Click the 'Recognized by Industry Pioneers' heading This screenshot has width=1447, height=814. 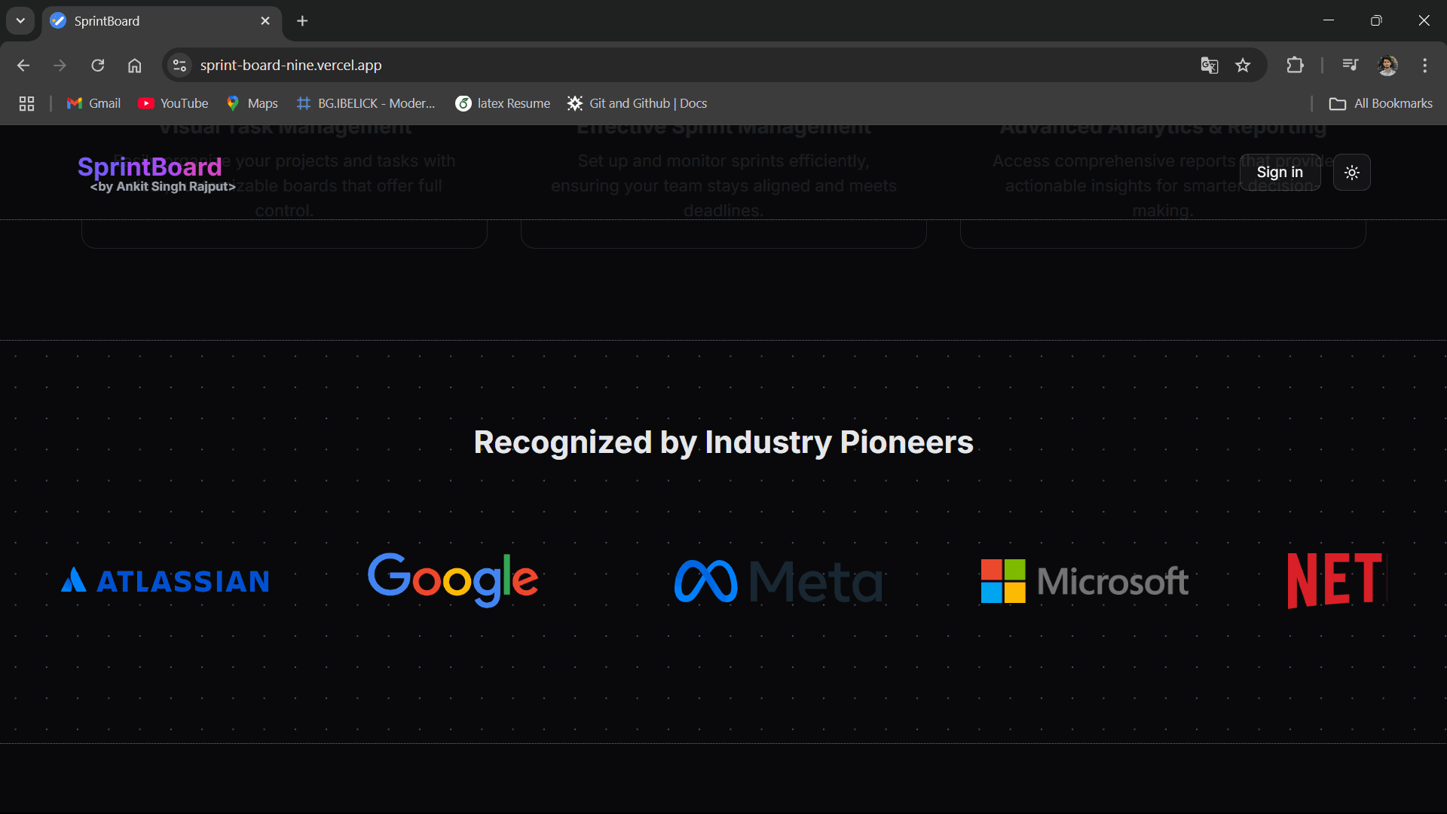click(x=723, y=442)
